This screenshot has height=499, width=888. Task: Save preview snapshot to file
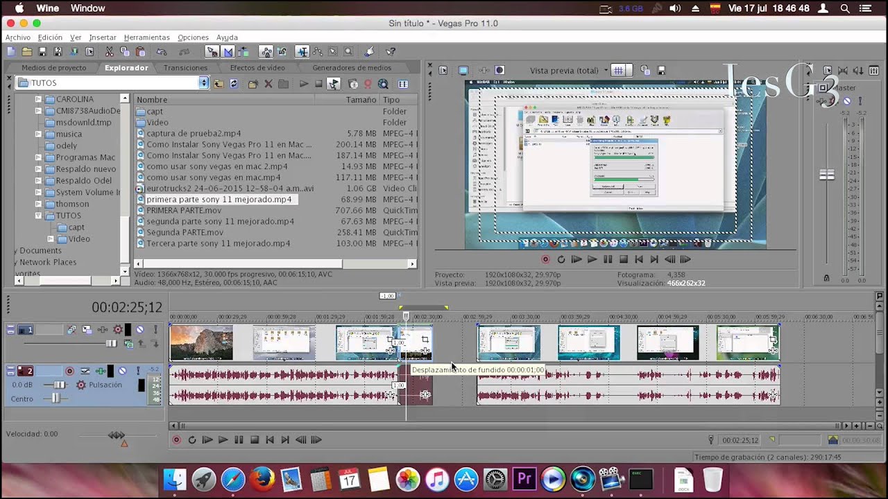click(662, 71)
